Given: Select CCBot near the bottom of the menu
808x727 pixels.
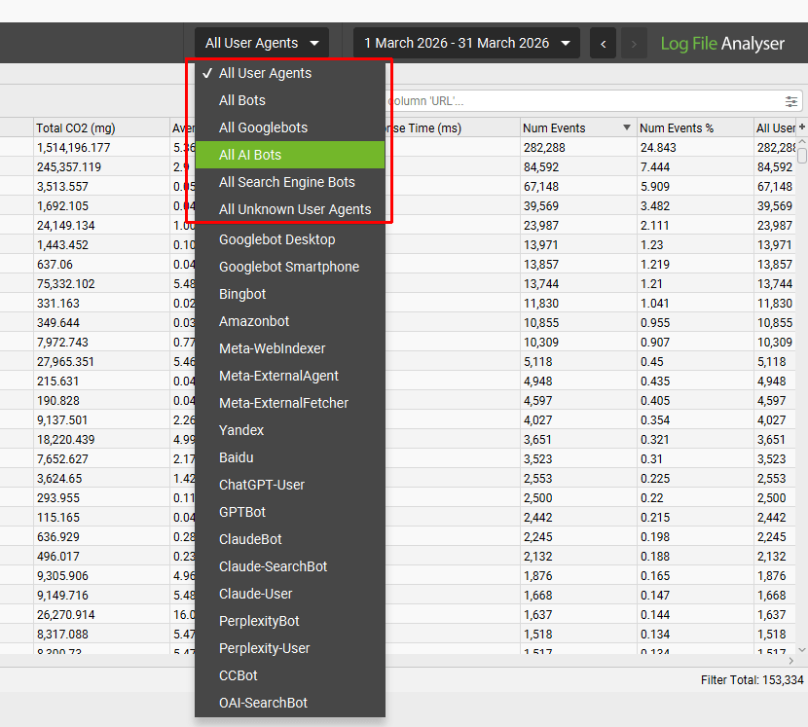Looking at the screenshot, I should 238,675.
